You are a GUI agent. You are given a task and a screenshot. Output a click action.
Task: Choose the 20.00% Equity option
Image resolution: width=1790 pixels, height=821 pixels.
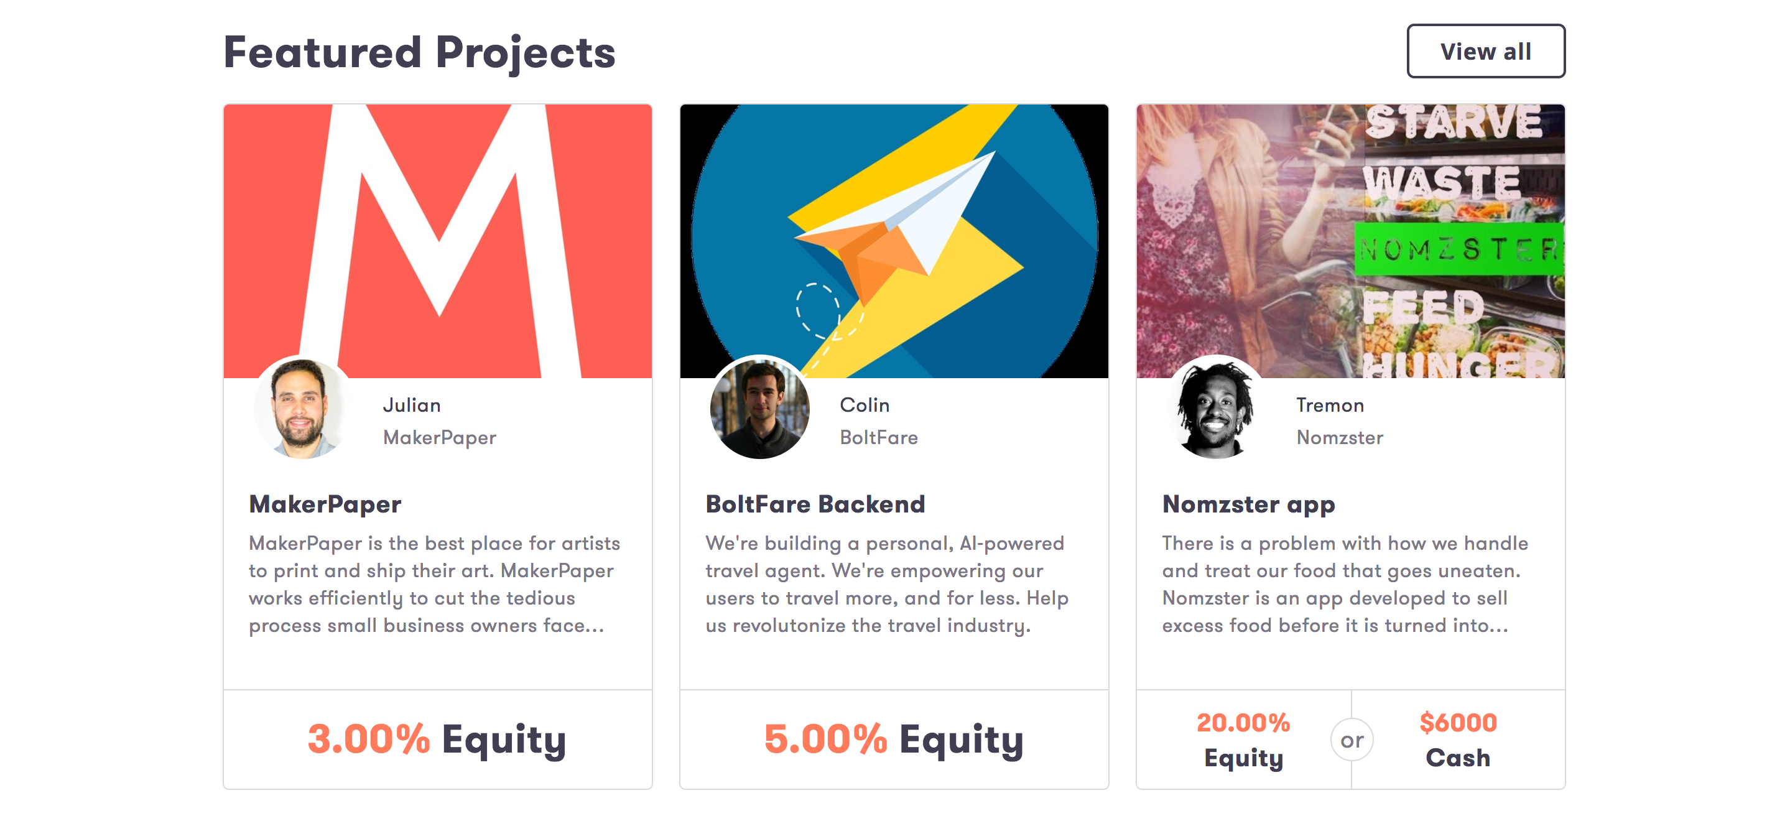point(1243,740)
